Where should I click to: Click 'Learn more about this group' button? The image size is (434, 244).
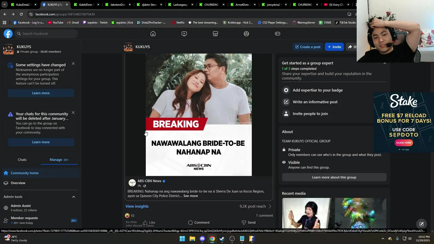click(334, 177)
